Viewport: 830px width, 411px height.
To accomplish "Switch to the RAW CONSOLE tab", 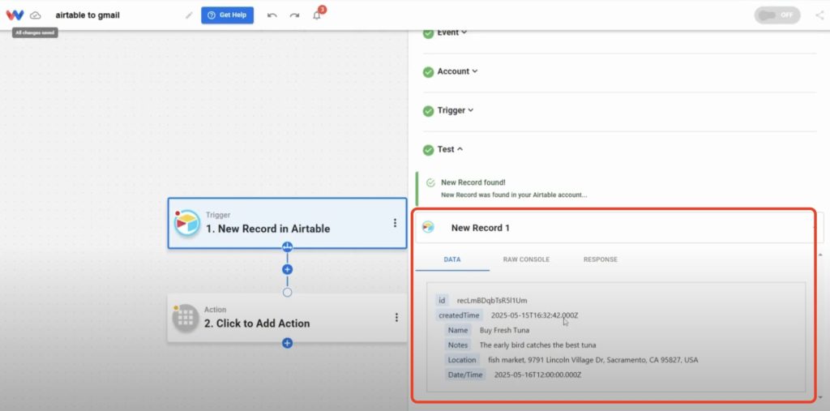I will click(526, 259).
